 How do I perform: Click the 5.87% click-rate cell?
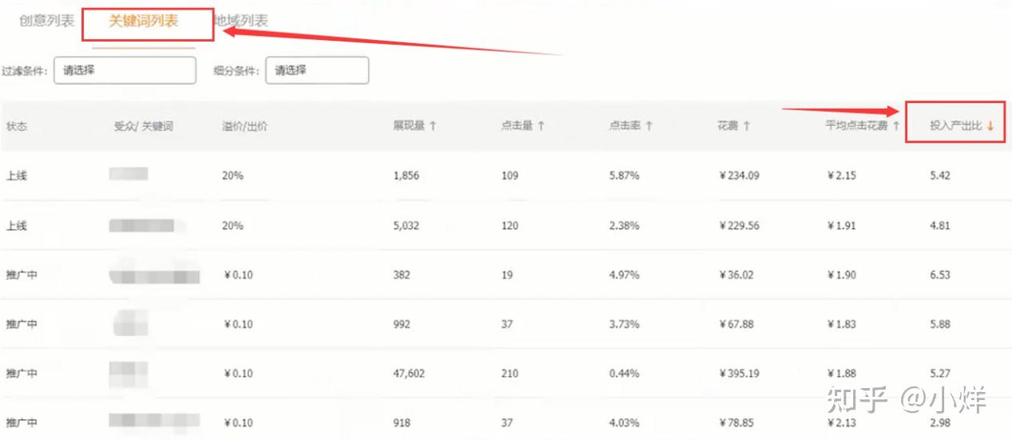pos(624,176)
